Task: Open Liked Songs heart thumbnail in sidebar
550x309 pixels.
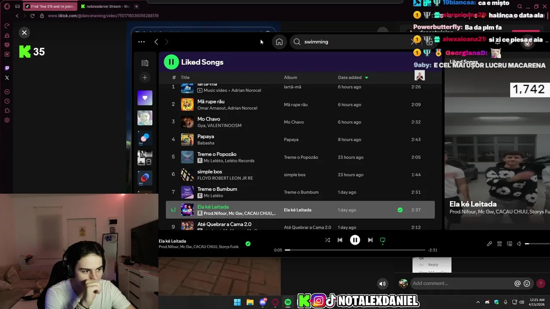Action: click(145, 98)
